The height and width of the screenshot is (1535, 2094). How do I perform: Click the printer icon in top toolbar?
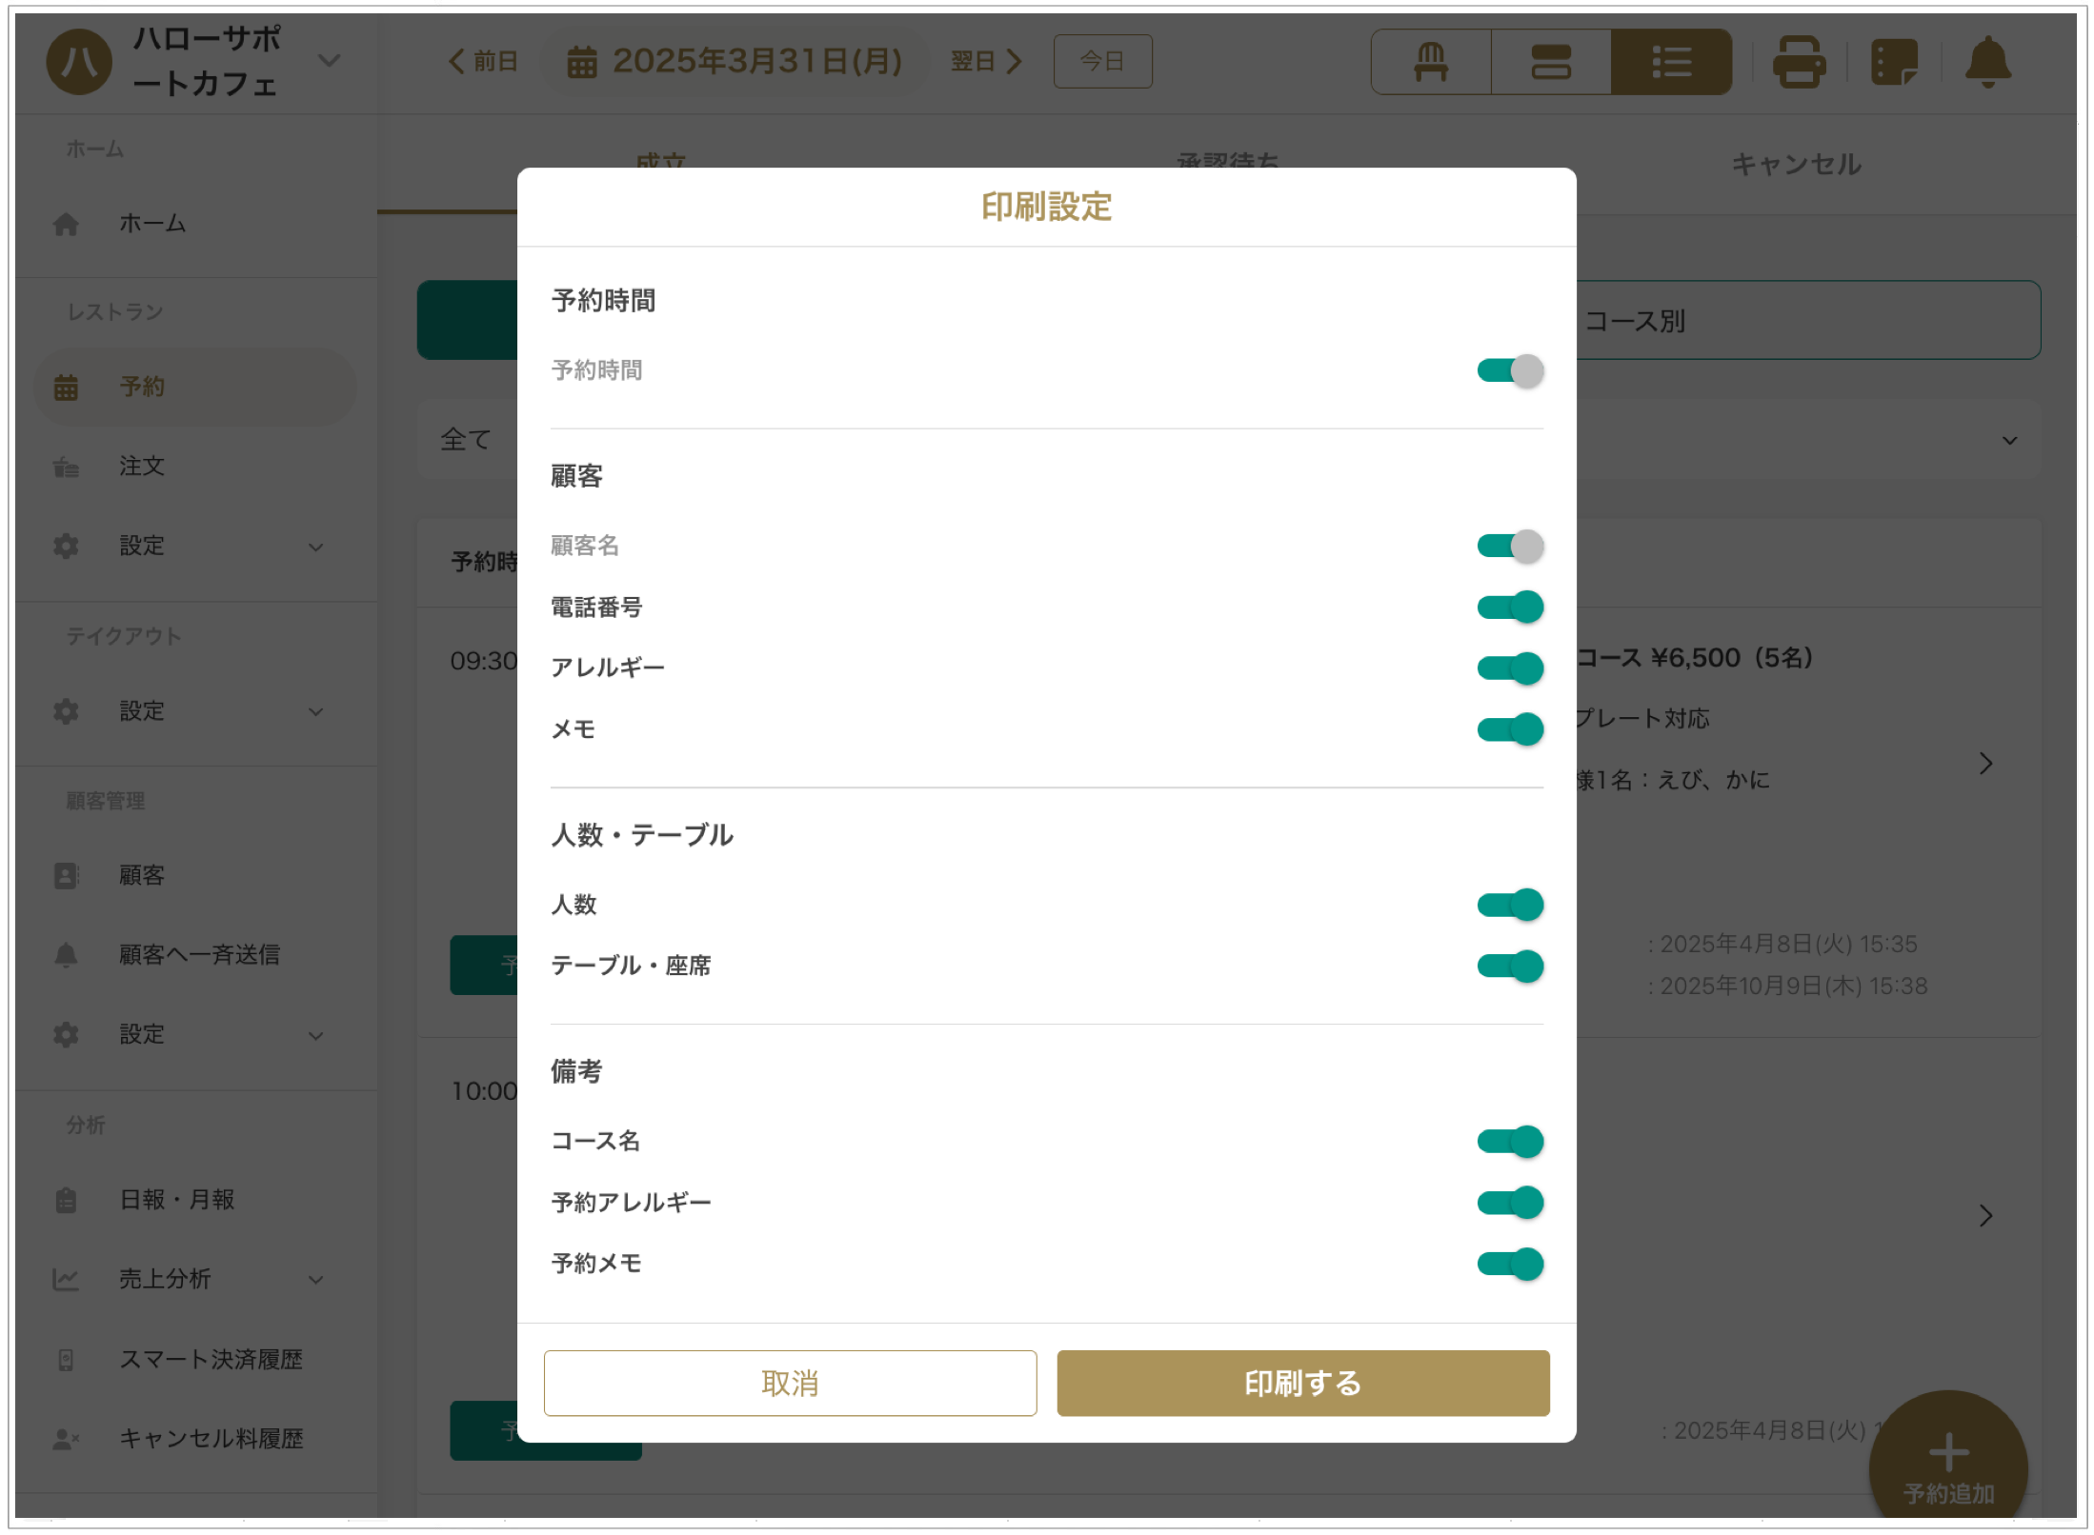point(1798,62)
